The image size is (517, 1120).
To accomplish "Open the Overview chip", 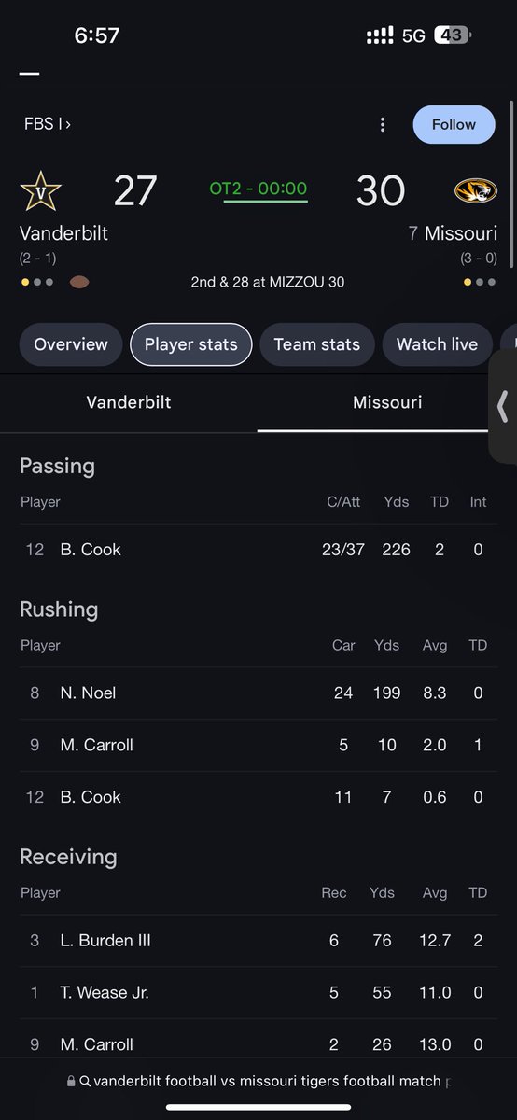I will 71,344.
